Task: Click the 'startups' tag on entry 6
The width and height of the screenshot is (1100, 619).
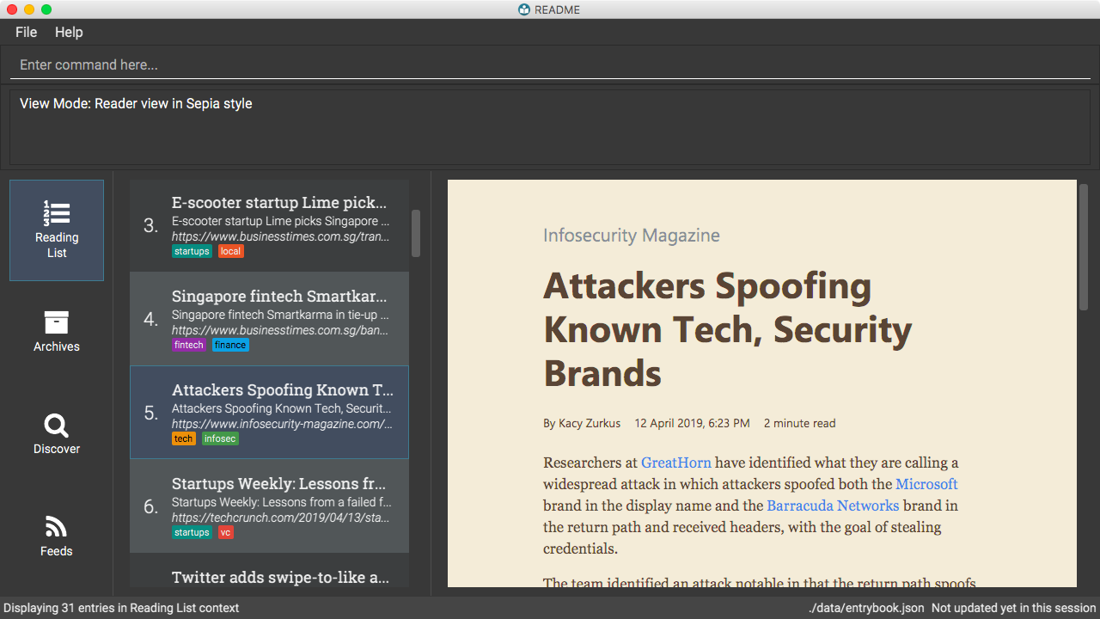Action: [x=192, y=532]
